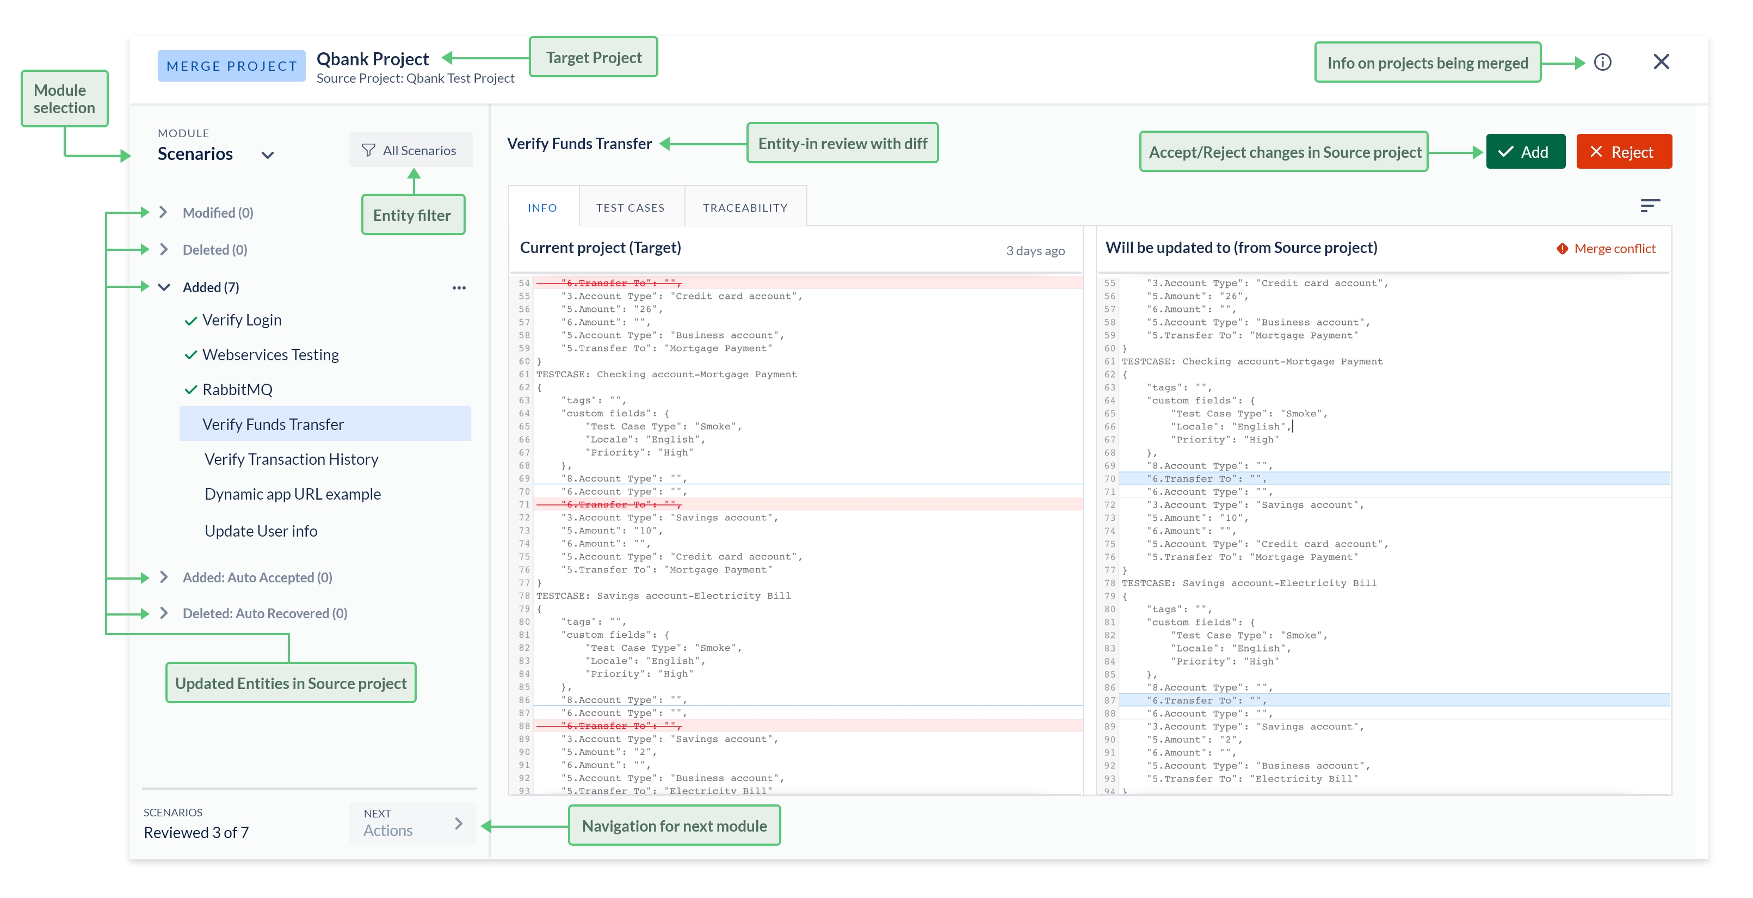Go to Next Actions module
The height and width of the screenshot is (898, 1753).
(413, 823)
